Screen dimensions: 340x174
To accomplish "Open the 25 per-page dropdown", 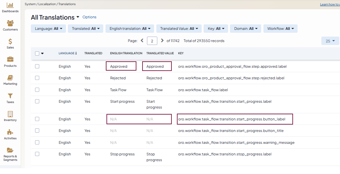I will pos(330,41).
